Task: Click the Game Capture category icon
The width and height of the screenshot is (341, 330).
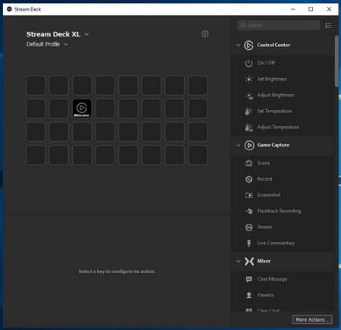Action: [249, 146]
